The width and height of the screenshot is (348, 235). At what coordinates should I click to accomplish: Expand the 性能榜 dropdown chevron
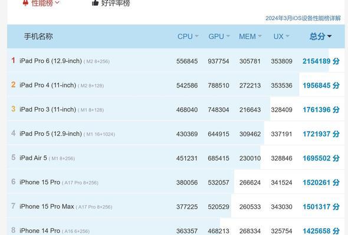[57, 2]
